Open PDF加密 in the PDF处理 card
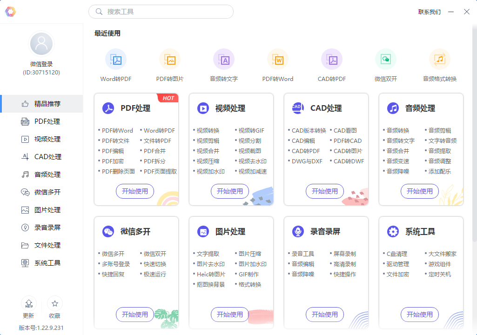 click(113, 161)
